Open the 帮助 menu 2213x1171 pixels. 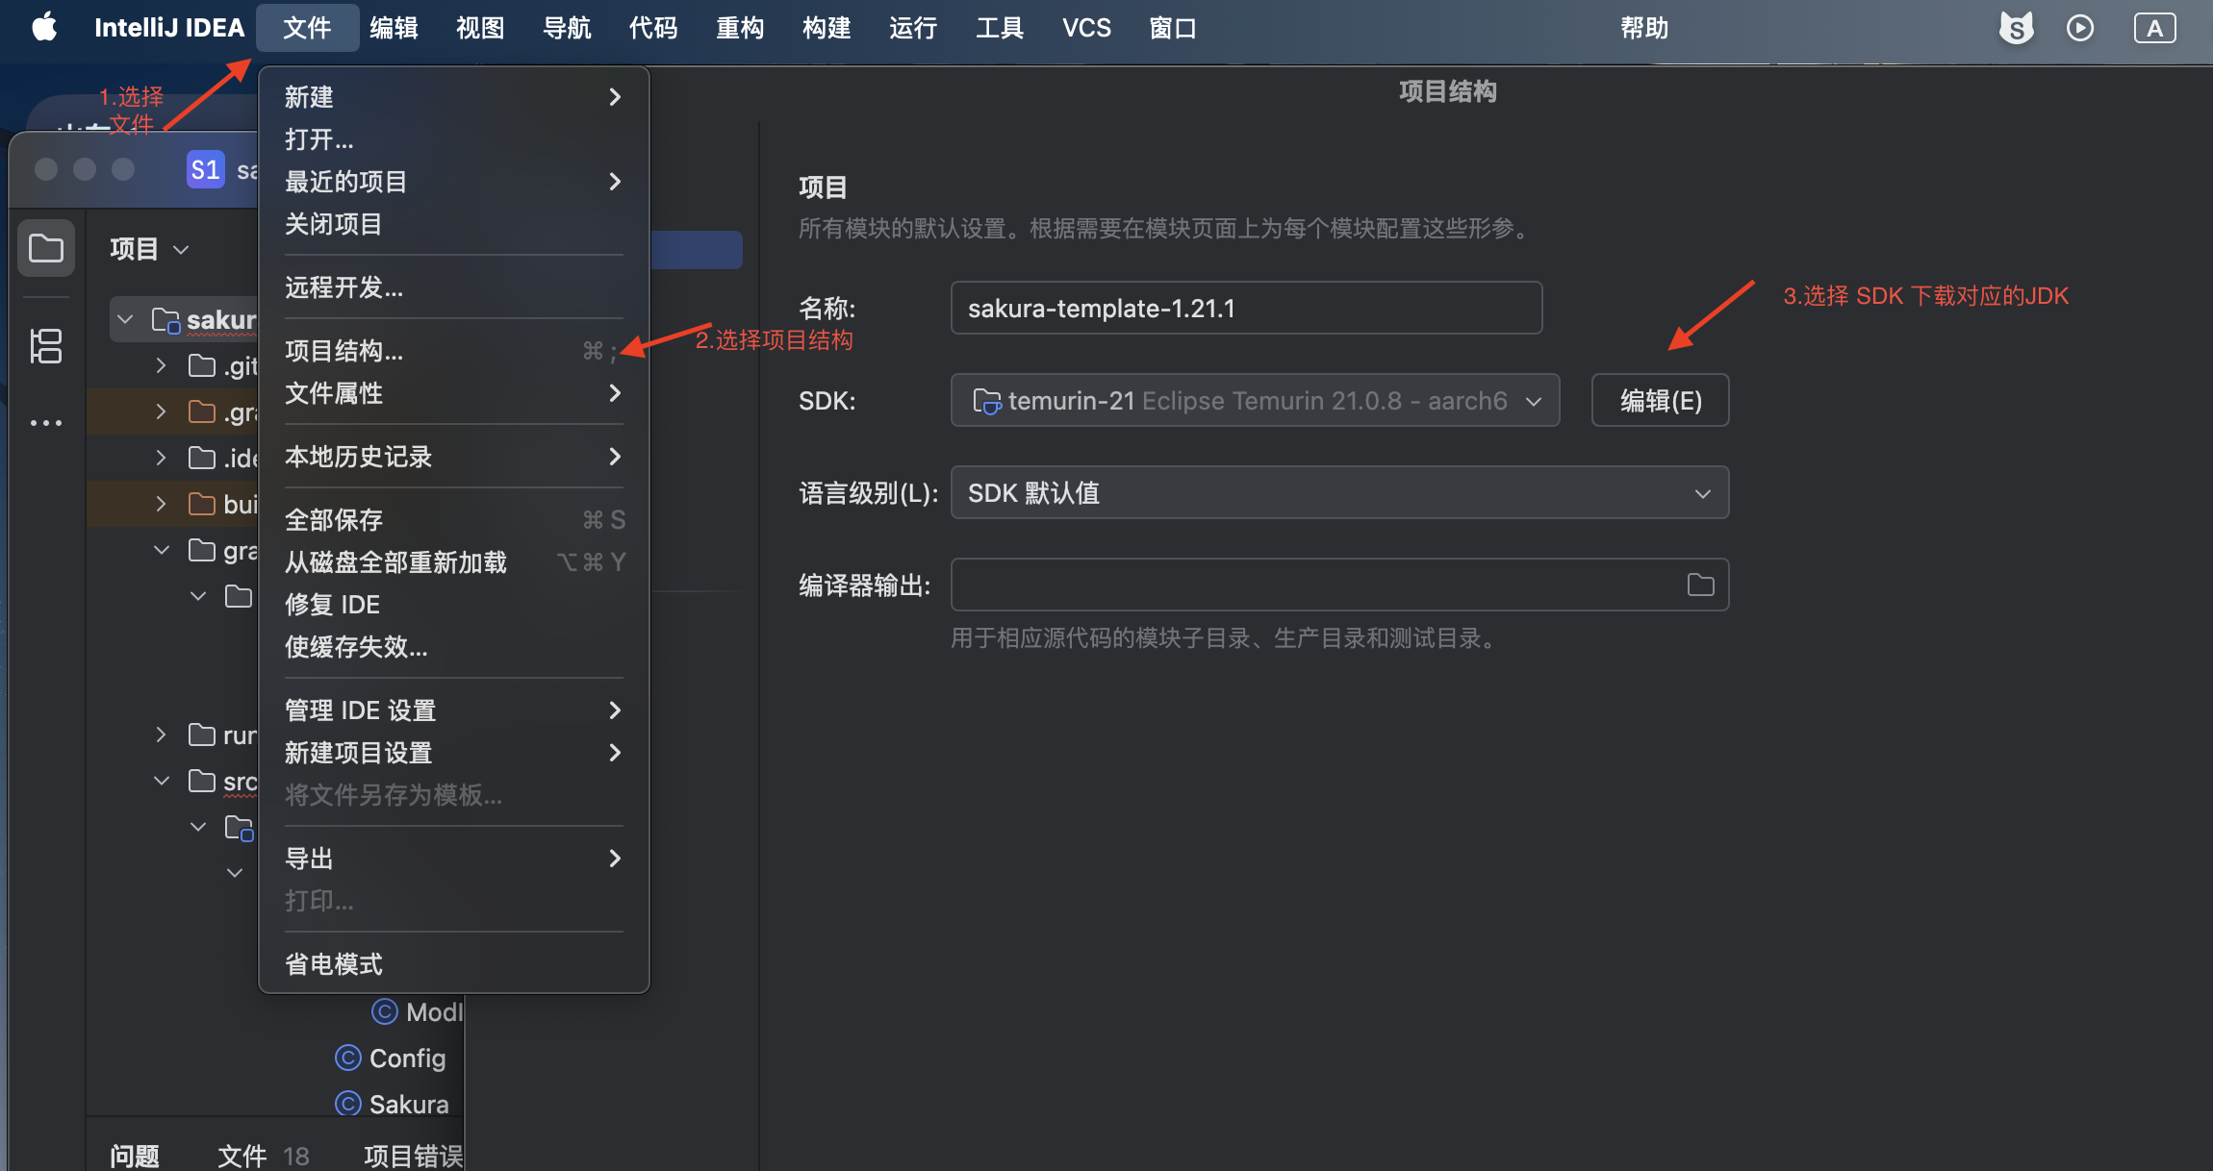tap(1644, 28)
